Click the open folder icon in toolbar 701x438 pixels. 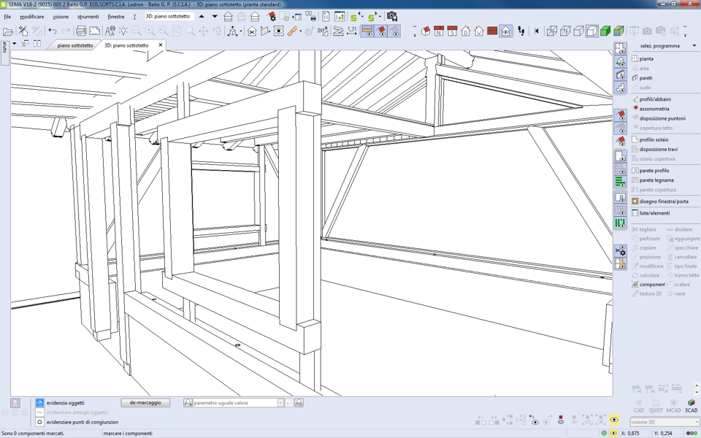pos(8,31)
